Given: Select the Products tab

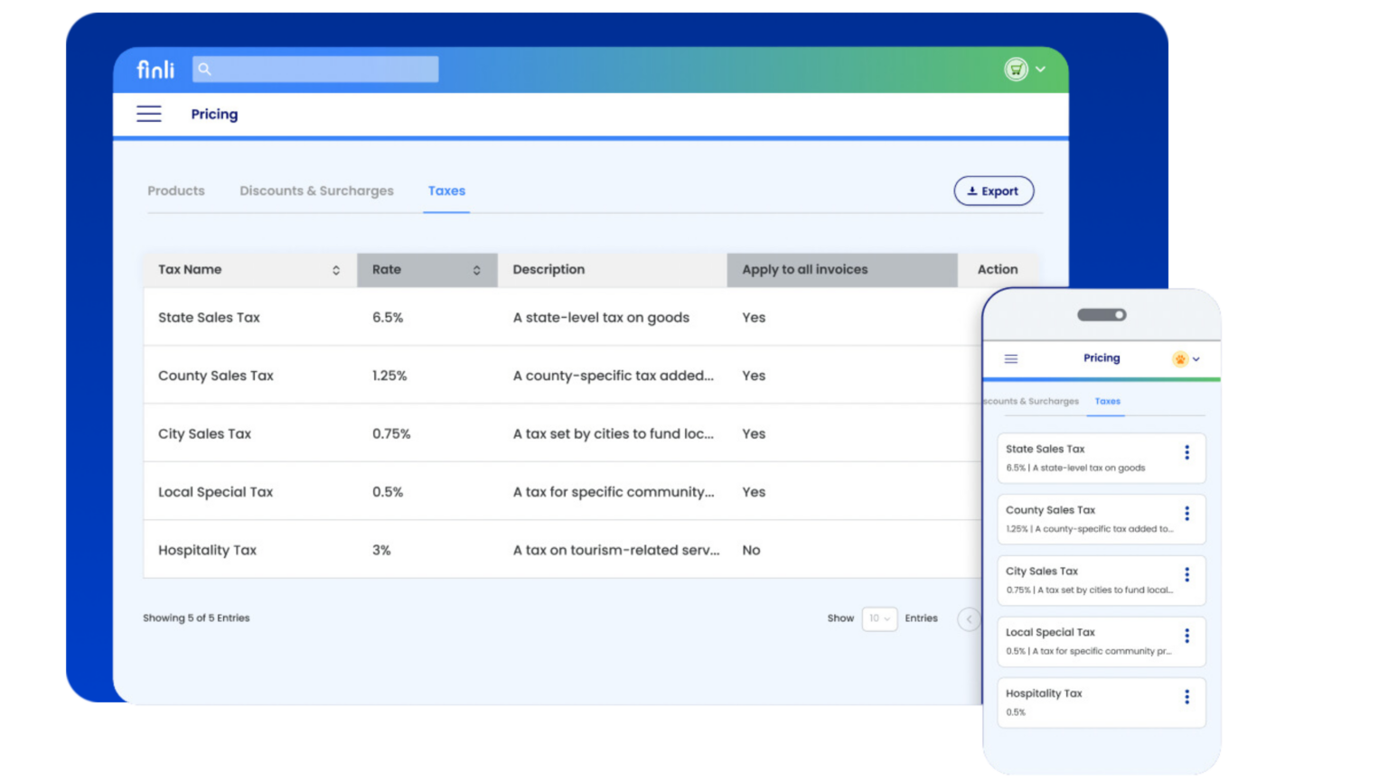Looking at the screenshot, I should pyautogui.click(x=176, y=190).
